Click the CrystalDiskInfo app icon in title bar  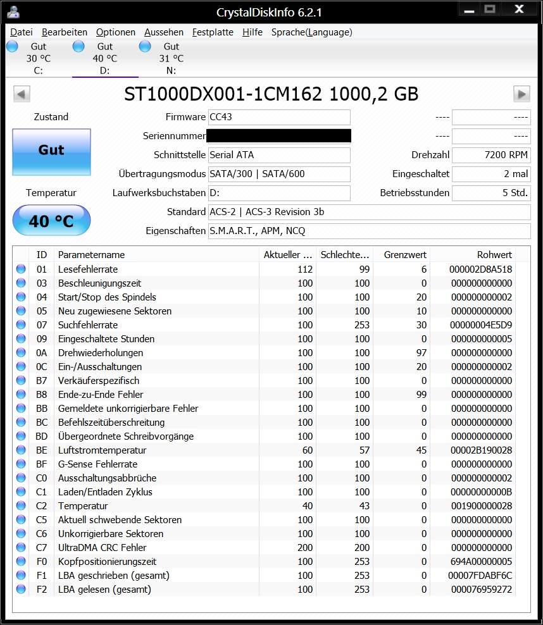[x=13, y=12]
